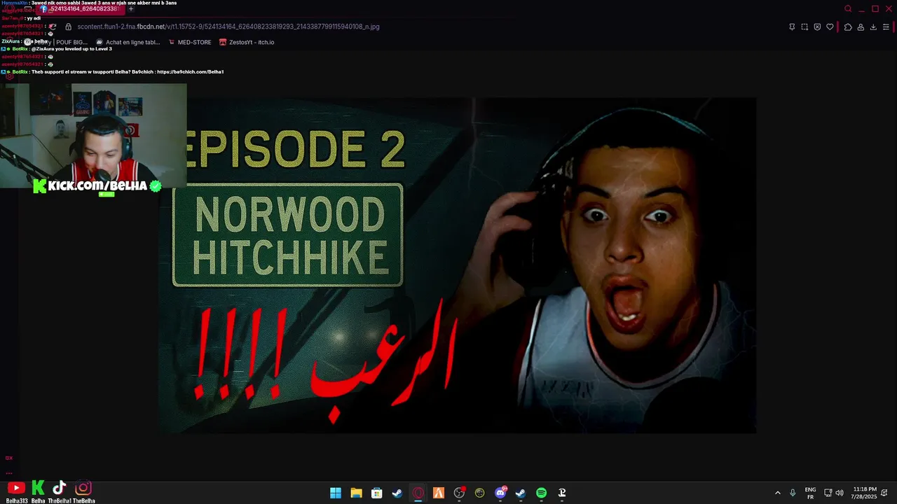897x504 pixels.
Task: Open the tab search magnifier icon
Action: click(x=848, y=9)
